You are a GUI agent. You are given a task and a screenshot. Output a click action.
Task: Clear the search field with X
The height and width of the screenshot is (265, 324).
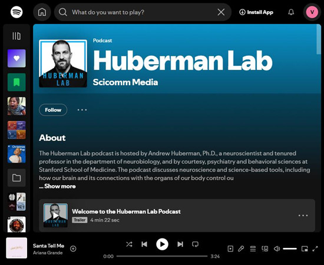[221, 12]
